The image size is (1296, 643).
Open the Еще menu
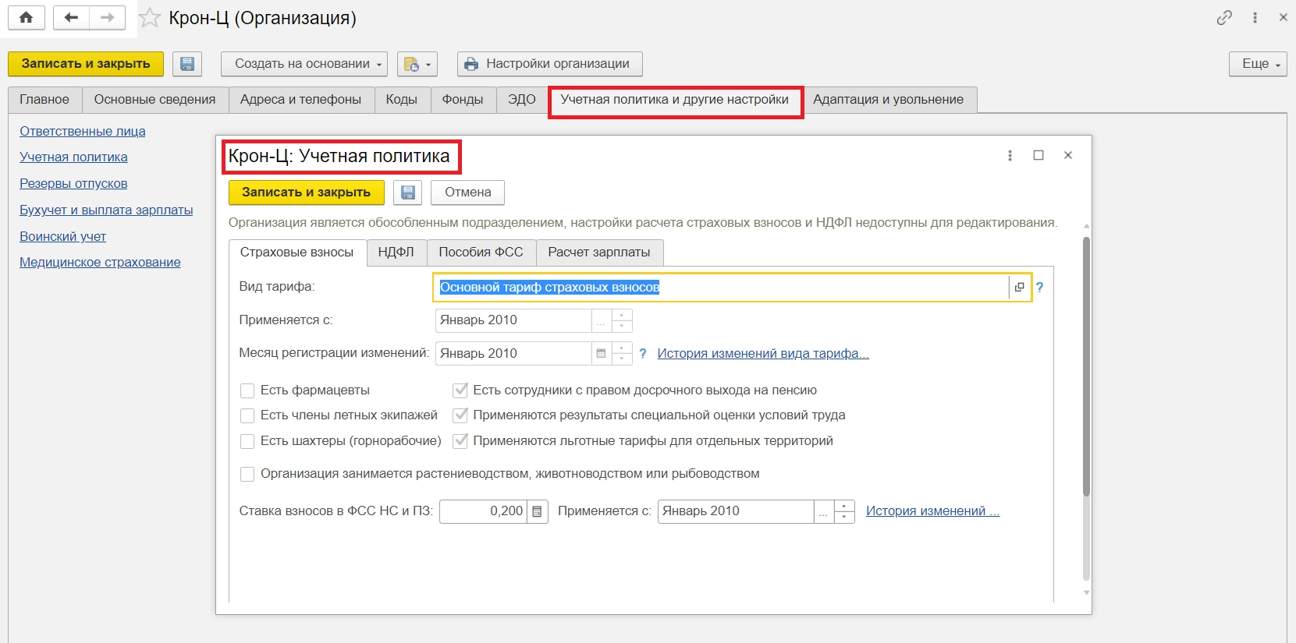point(1259,64)
